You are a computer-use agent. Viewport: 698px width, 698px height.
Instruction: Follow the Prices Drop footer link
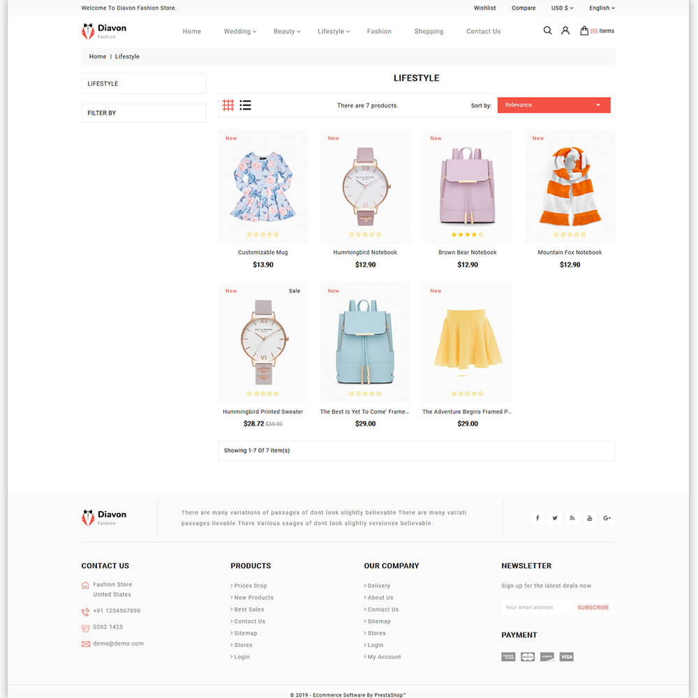pos(251,586)
